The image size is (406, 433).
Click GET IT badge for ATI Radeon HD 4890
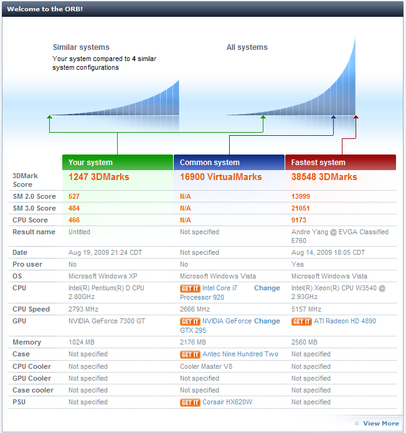301,321
